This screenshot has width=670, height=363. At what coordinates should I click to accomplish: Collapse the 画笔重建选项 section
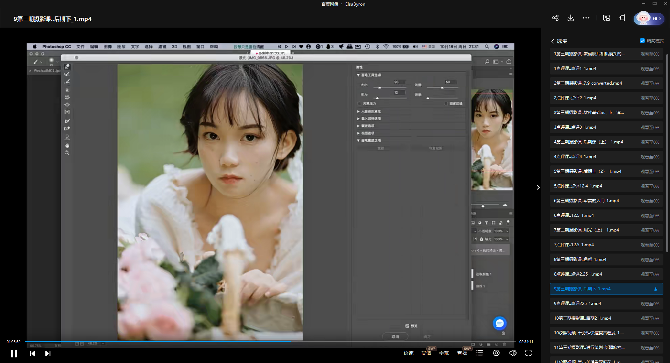click(358, 141)
